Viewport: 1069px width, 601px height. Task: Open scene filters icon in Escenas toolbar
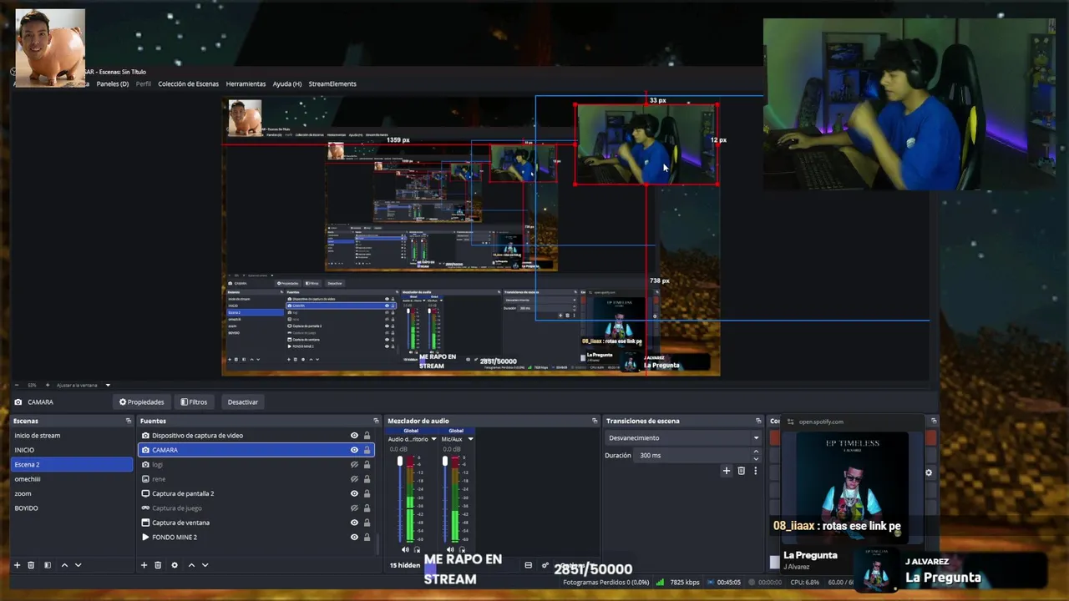[x=48, y=565]
